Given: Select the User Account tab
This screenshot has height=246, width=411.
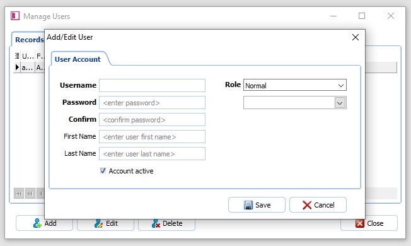Looking at the screenshot, I should coord(78,59).
